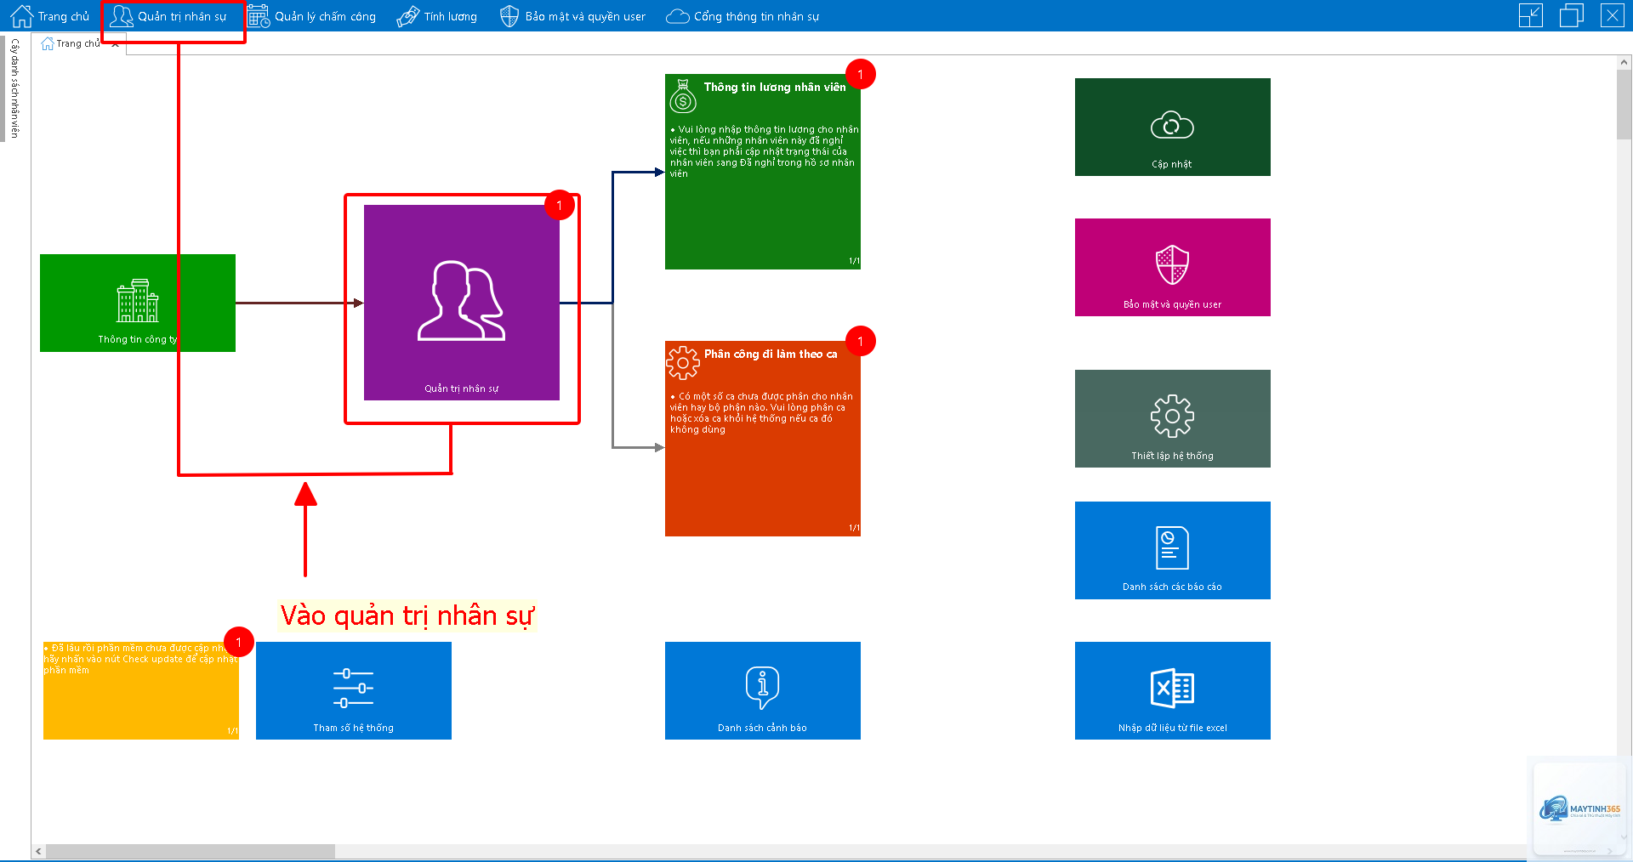Open Danh sách các báo cáo label
The height and width of the screenshot is (862, 1633).
point(1172,587)
